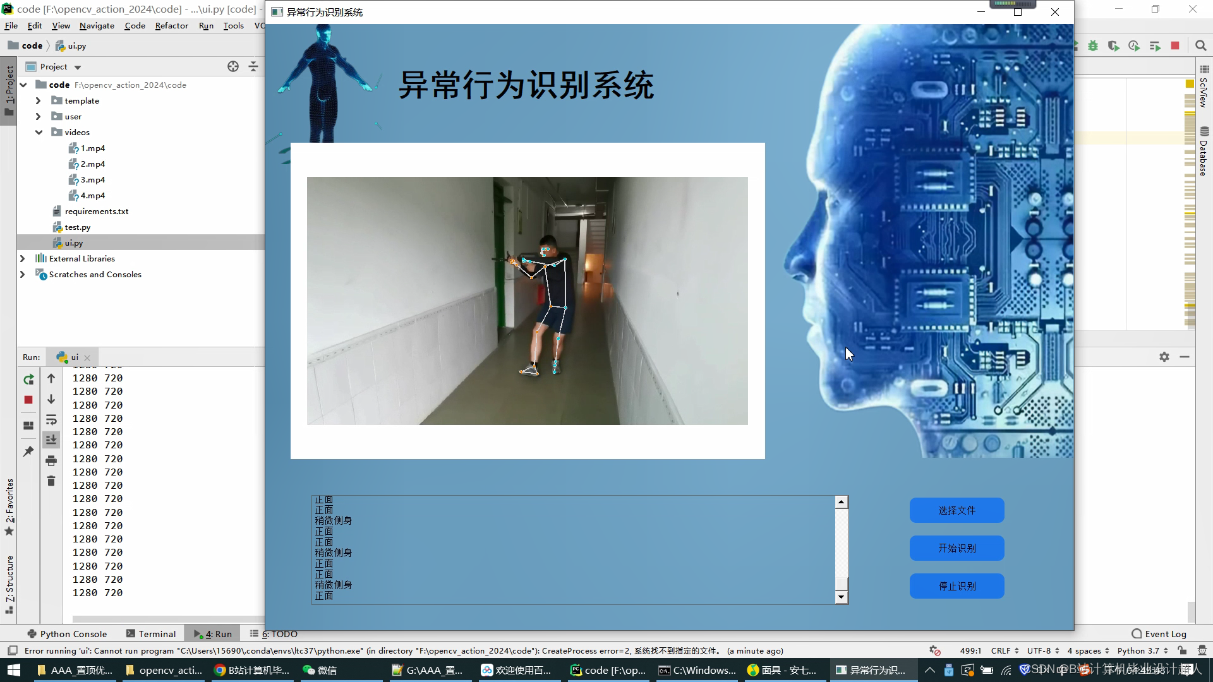Open the Project view dropdown

(77, 67)
